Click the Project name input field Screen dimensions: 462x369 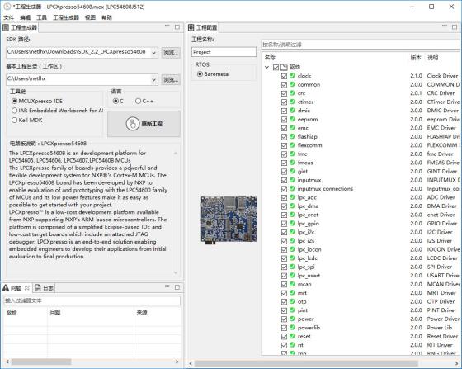pyautogui.click(x=224, y=52)
